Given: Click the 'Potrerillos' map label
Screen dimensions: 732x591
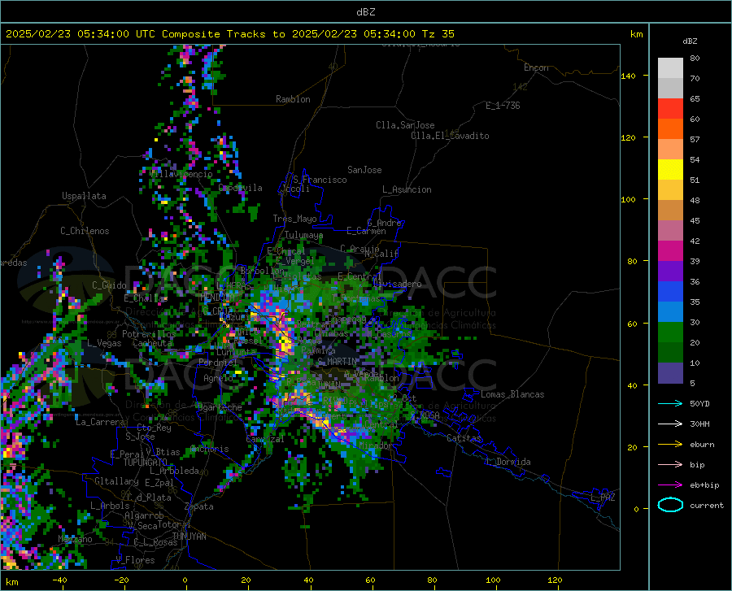Looking at the screenshot, I should point(149,334).
